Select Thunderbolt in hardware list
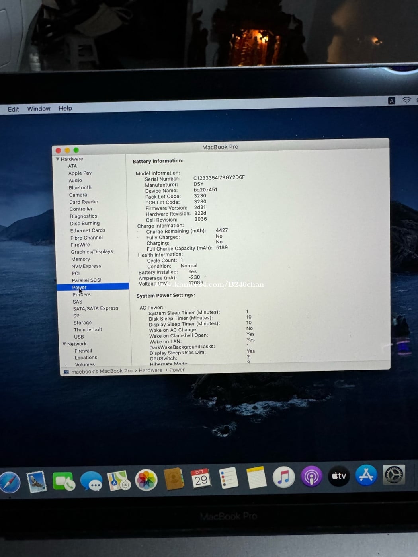Image resolution: width=418 pixels, height=557 pixels. click(x=88, y=329)
